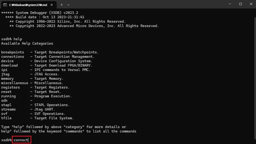Click the cmd icon in the tab

(x=5, y=4)
